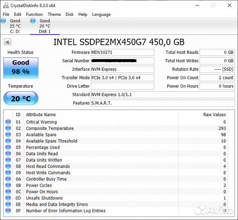
Task: Click the 20 °C temperature button
Action: [x=21, y=98]
